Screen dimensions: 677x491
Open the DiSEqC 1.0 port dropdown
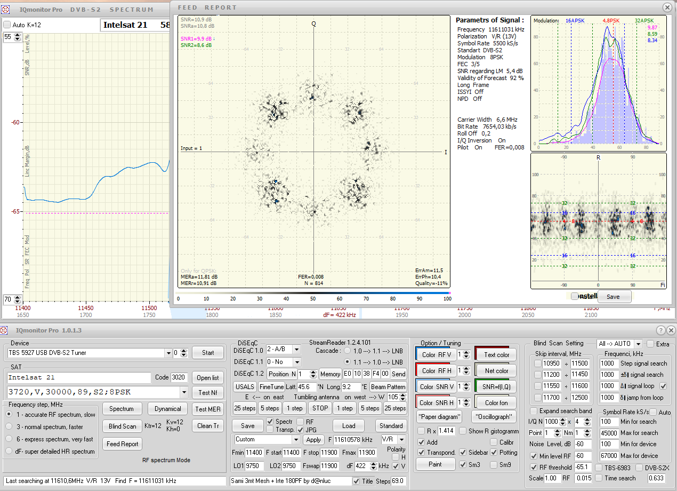[297, 350]
